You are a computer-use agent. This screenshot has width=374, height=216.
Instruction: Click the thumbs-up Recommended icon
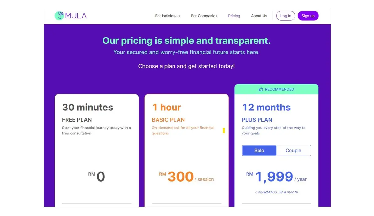tap(260, 89)
